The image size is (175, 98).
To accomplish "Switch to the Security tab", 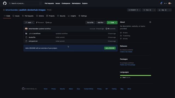I will click(x=61, y=16).
